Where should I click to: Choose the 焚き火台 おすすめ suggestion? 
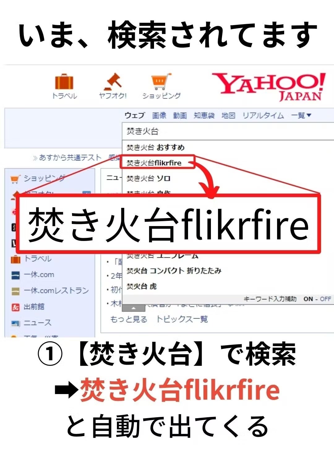[x=156, y=147]
